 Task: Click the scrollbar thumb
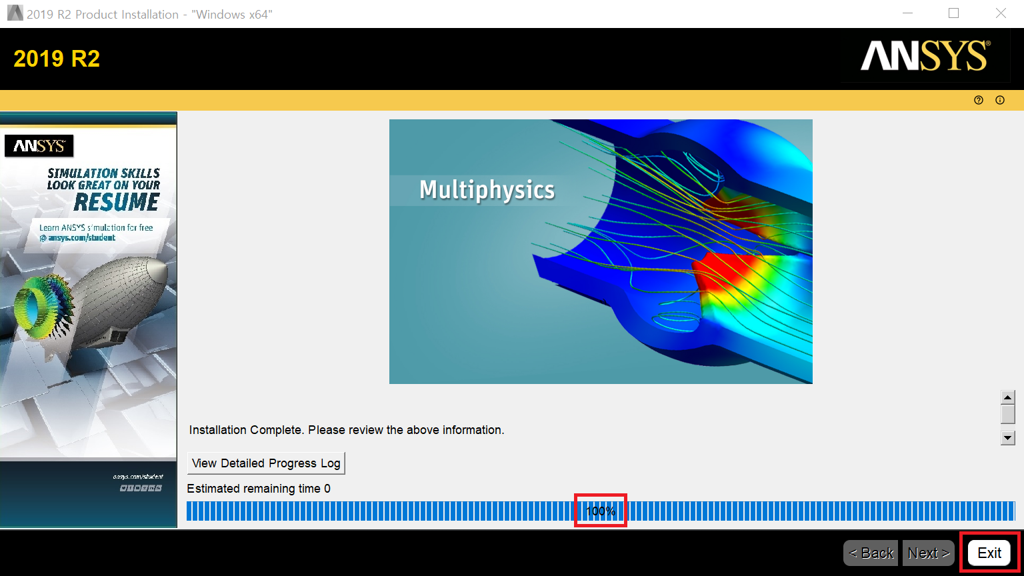[1008, 414]
